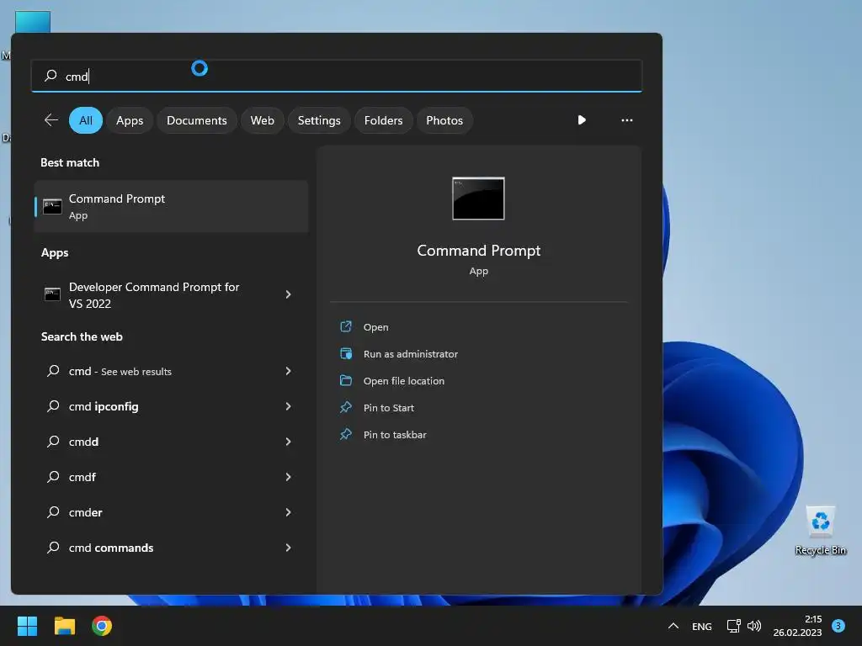
Task: Choose Run as administrator
Action: [x=411, y=354]
